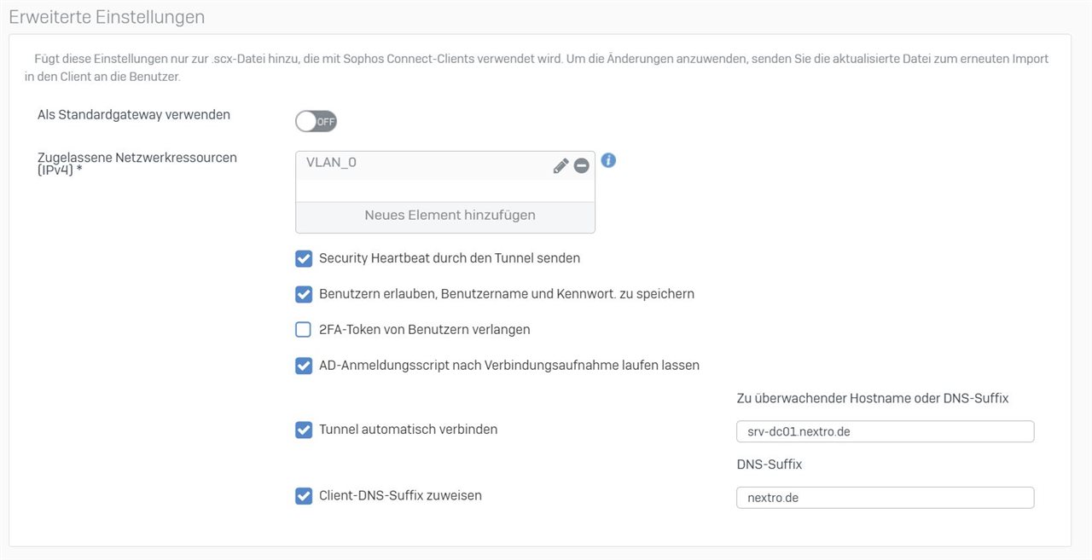Uncheck Security Heartbeat durch den Tunnel senden

coord(304,258)
